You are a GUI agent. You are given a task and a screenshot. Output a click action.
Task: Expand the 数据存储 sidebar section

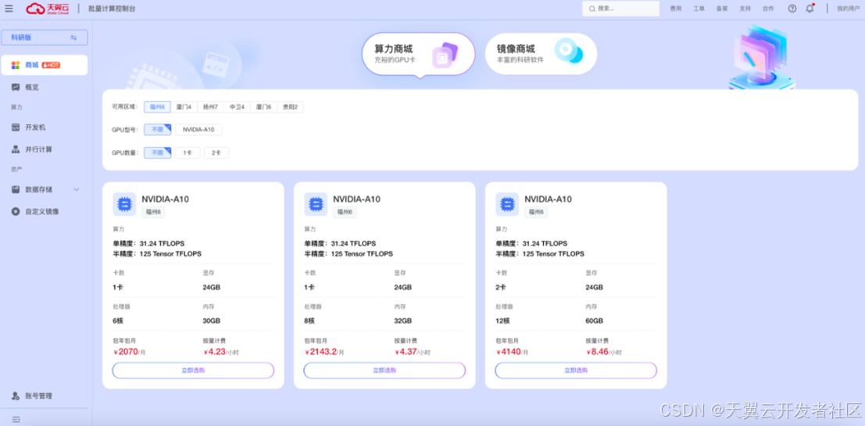[x=77, y=189]
